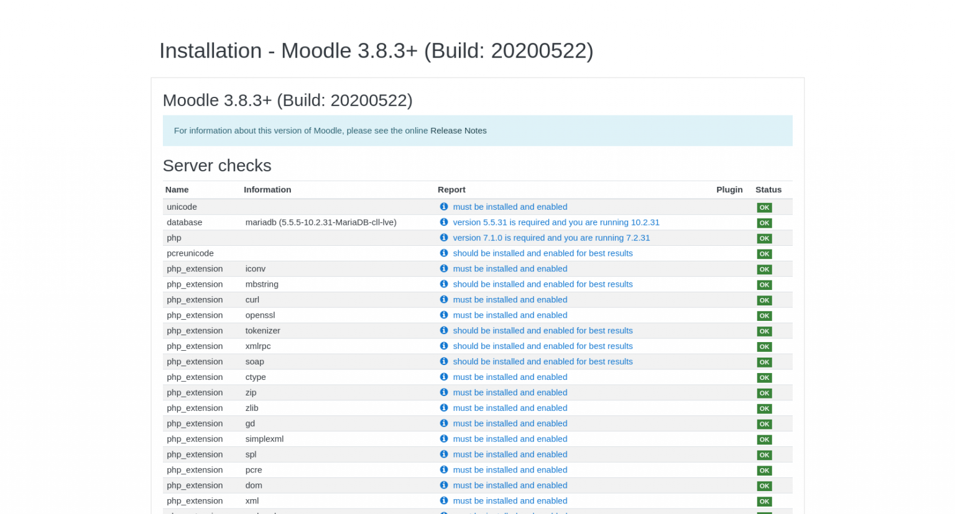Click unicode's must be installed and enabled link

click(510, 207)
